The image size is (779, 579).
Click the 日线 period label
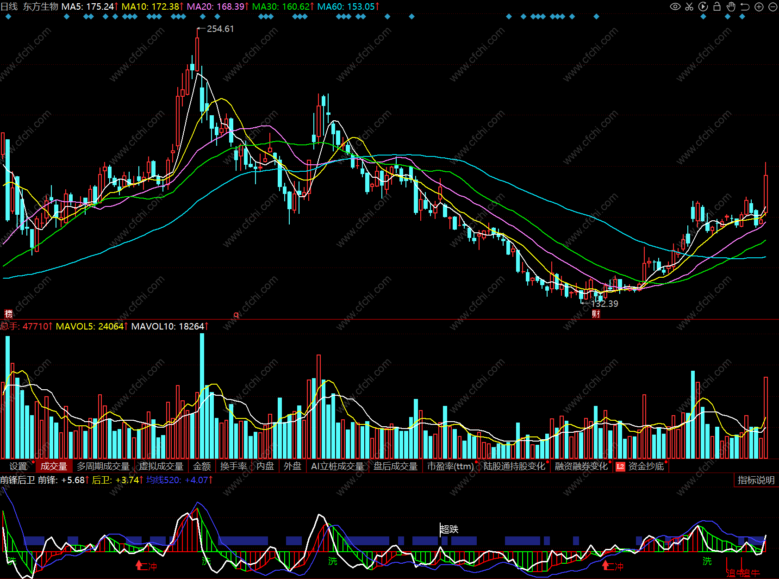[9, 6]
